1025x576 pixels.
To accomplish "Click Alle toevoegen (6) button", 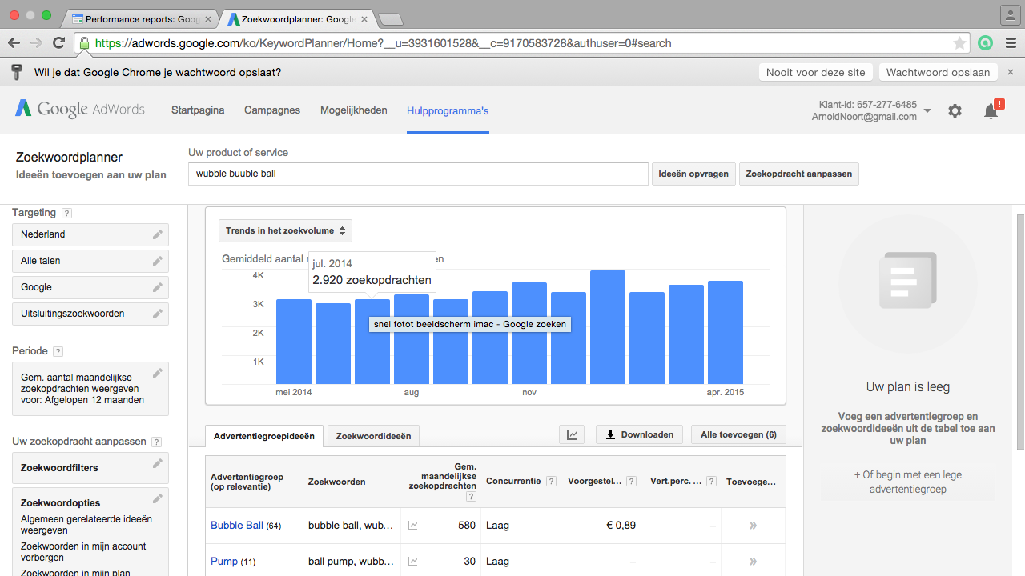I will pyautogui.click(x=738, y=434).
